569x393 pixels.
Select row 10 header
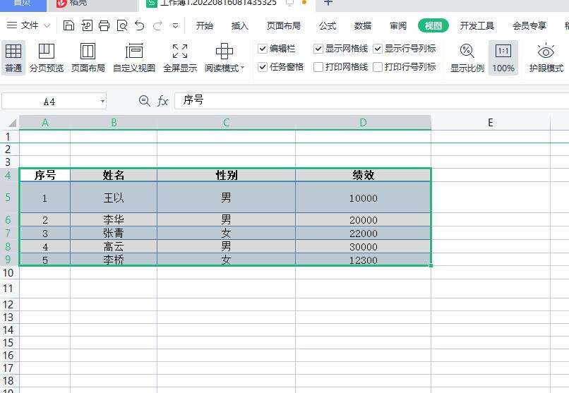(9, 272)
